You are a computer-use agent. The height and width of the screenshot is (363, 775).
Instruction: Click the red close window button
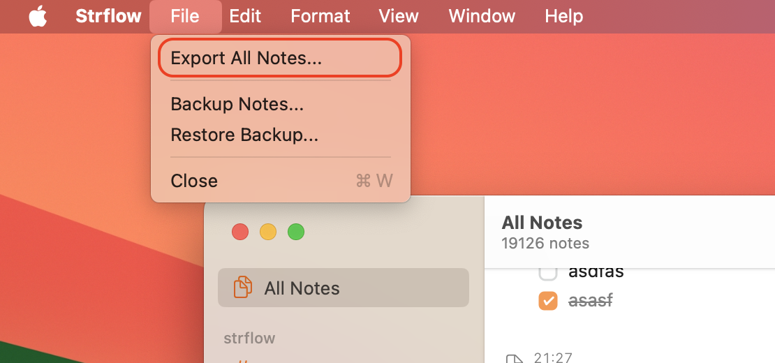240,232
